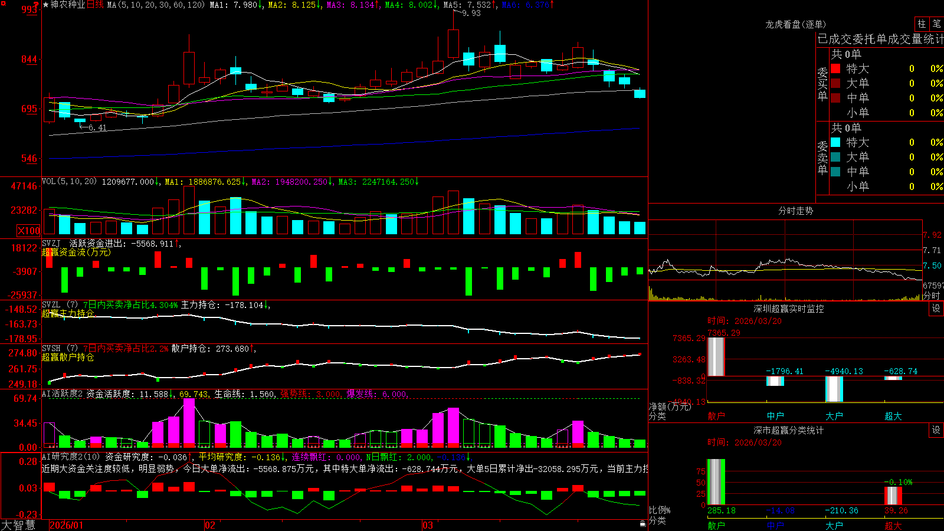Click the 神农种业 stock name
The image size is (944, 531).
pos(68,5)
